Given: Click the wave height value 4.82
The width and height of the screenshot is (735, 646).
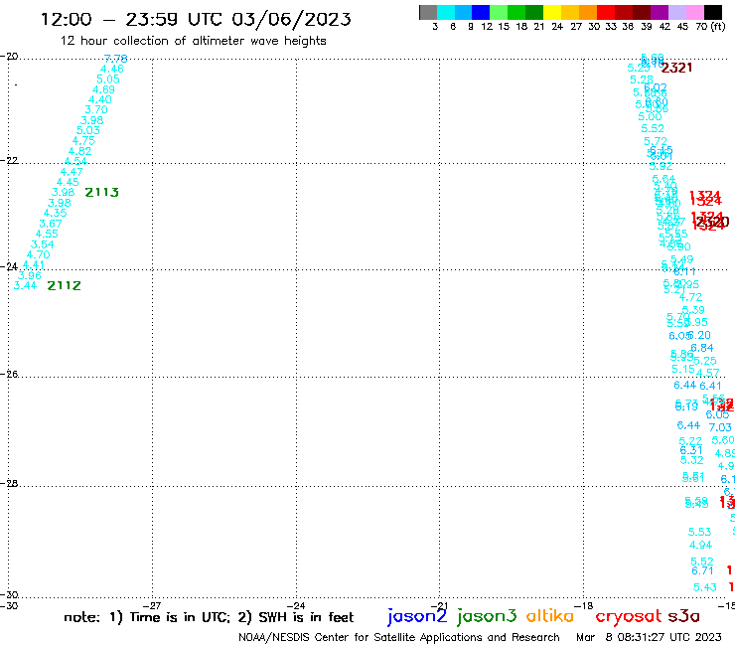Looking at the screenshot, I should point(79,151).
